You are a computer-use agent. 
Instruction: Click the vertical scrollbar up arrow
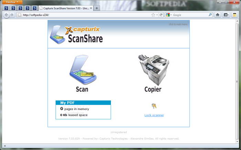coord(237,21)
